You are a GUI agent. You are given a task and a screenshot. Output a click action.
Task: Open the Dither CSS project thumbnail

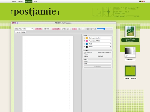[130, 52]
